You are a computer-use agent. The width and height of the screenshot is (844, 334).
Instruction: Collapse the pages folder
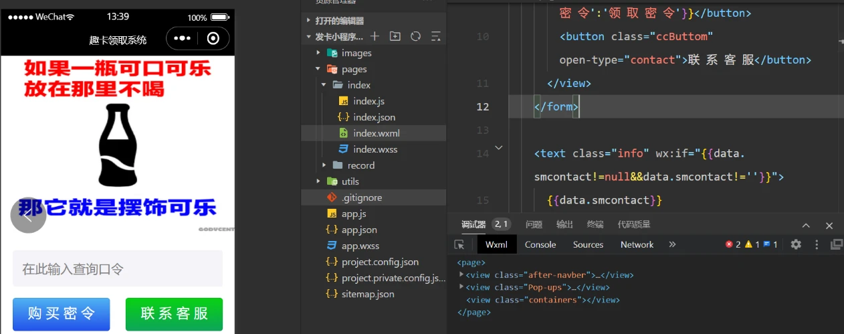[x=319, y=69]
